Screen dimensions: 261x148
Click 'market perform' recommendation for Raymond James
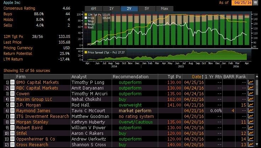(x=135, y=110)
